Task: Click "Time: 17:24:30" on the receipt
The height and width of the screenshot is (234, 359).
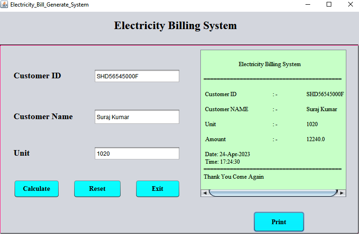Action: click(x=222, y=162)
